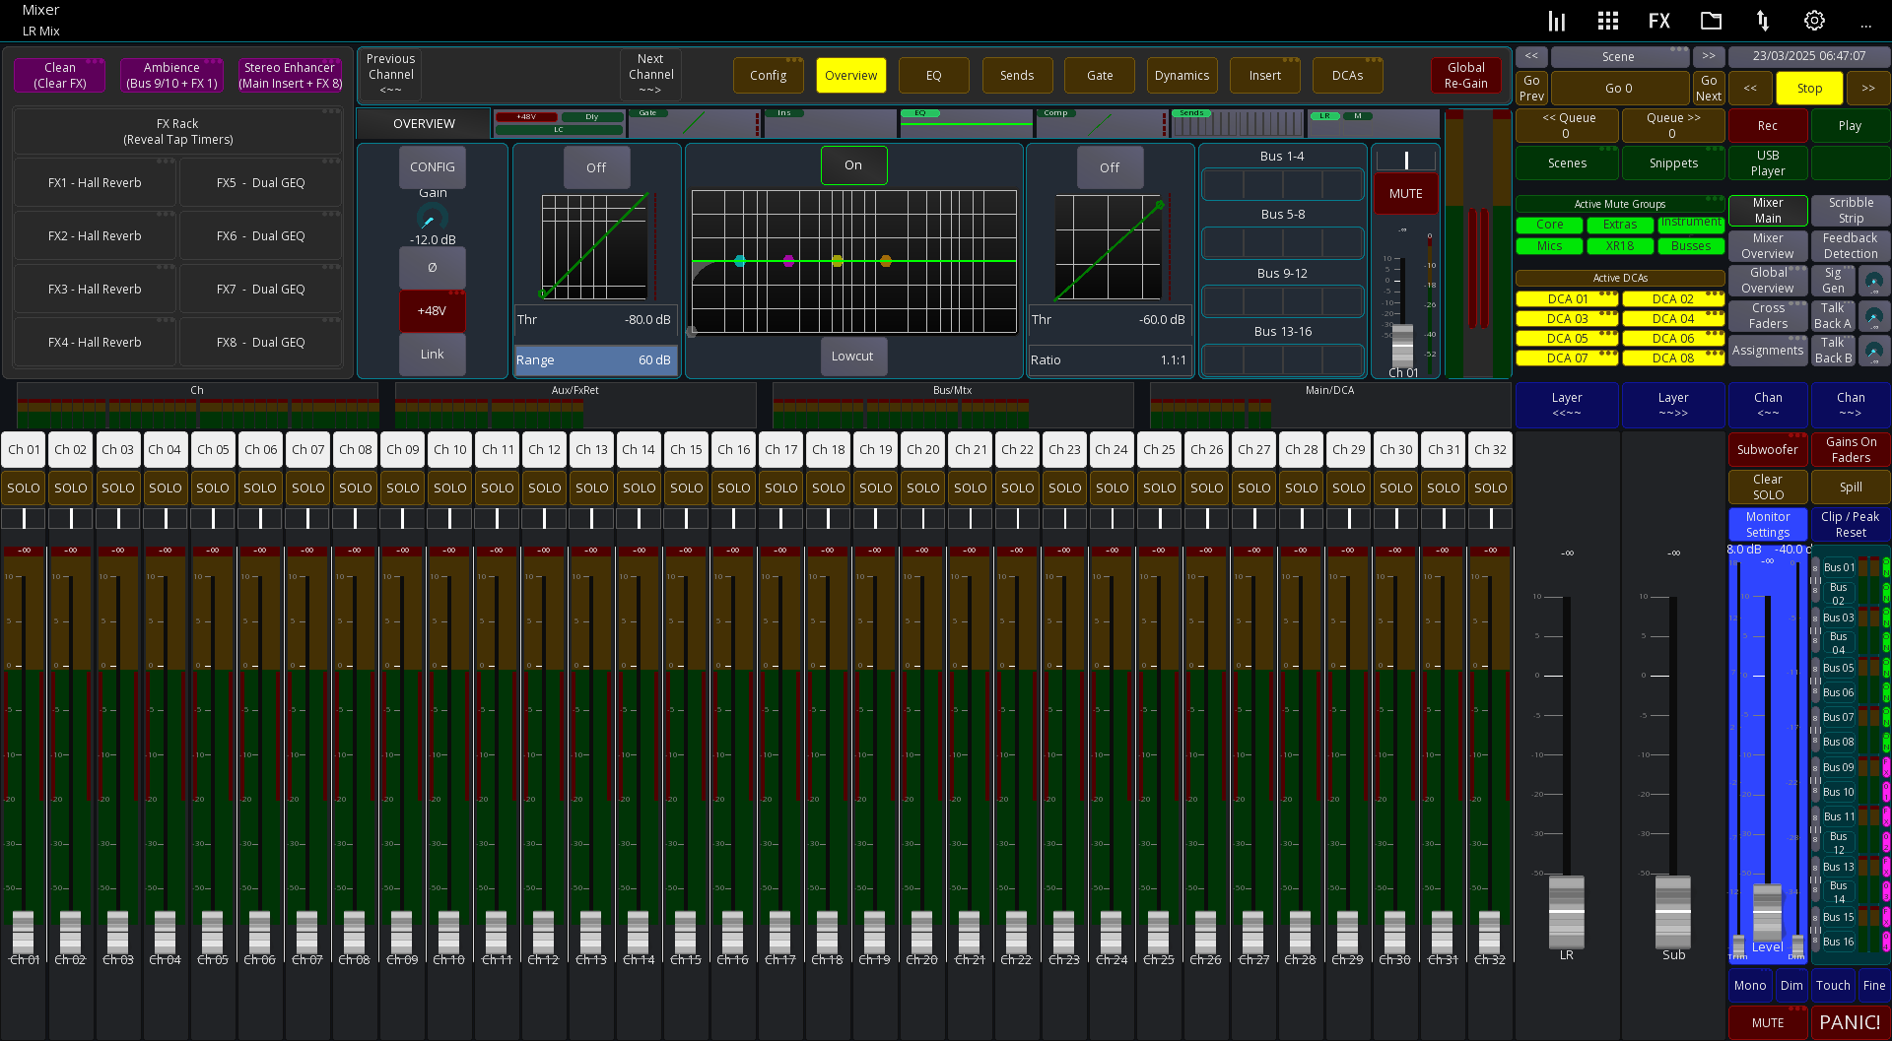The height and width of the screenshot is (1041, 1892).
Task: Open the folder icon in top bar
Action: coord(1712,21)
